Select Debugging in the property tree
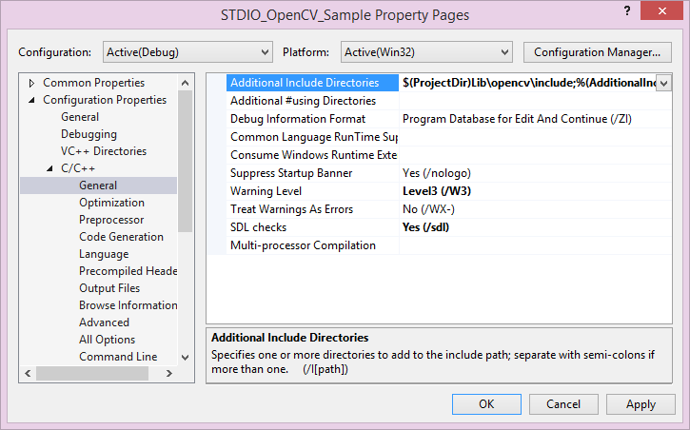Screen dimensions: 690x430 [89, 134]
